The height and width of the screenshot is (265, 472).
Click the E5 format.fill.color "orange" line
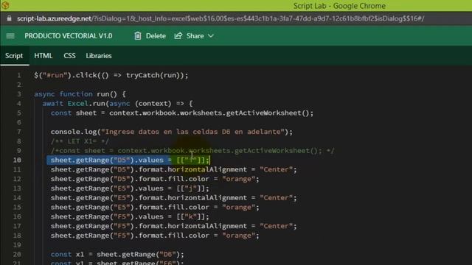tap(155, 208)
